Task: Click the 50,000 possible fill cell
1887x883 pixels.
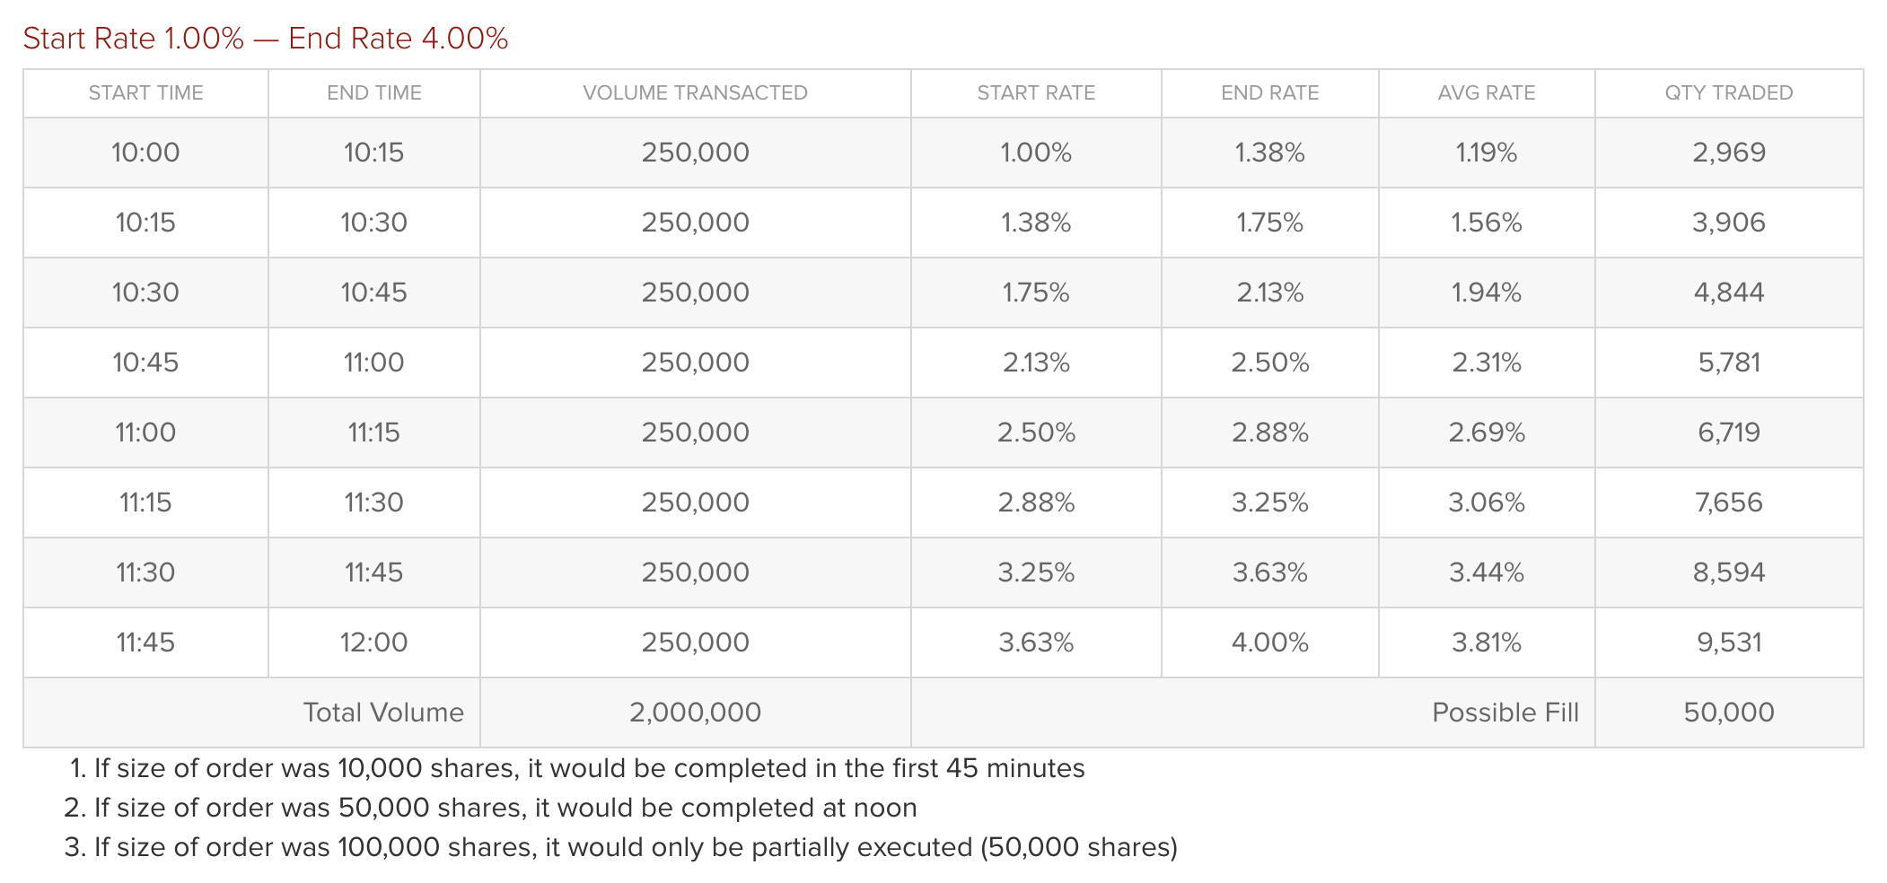Action: pos(1728,713)
